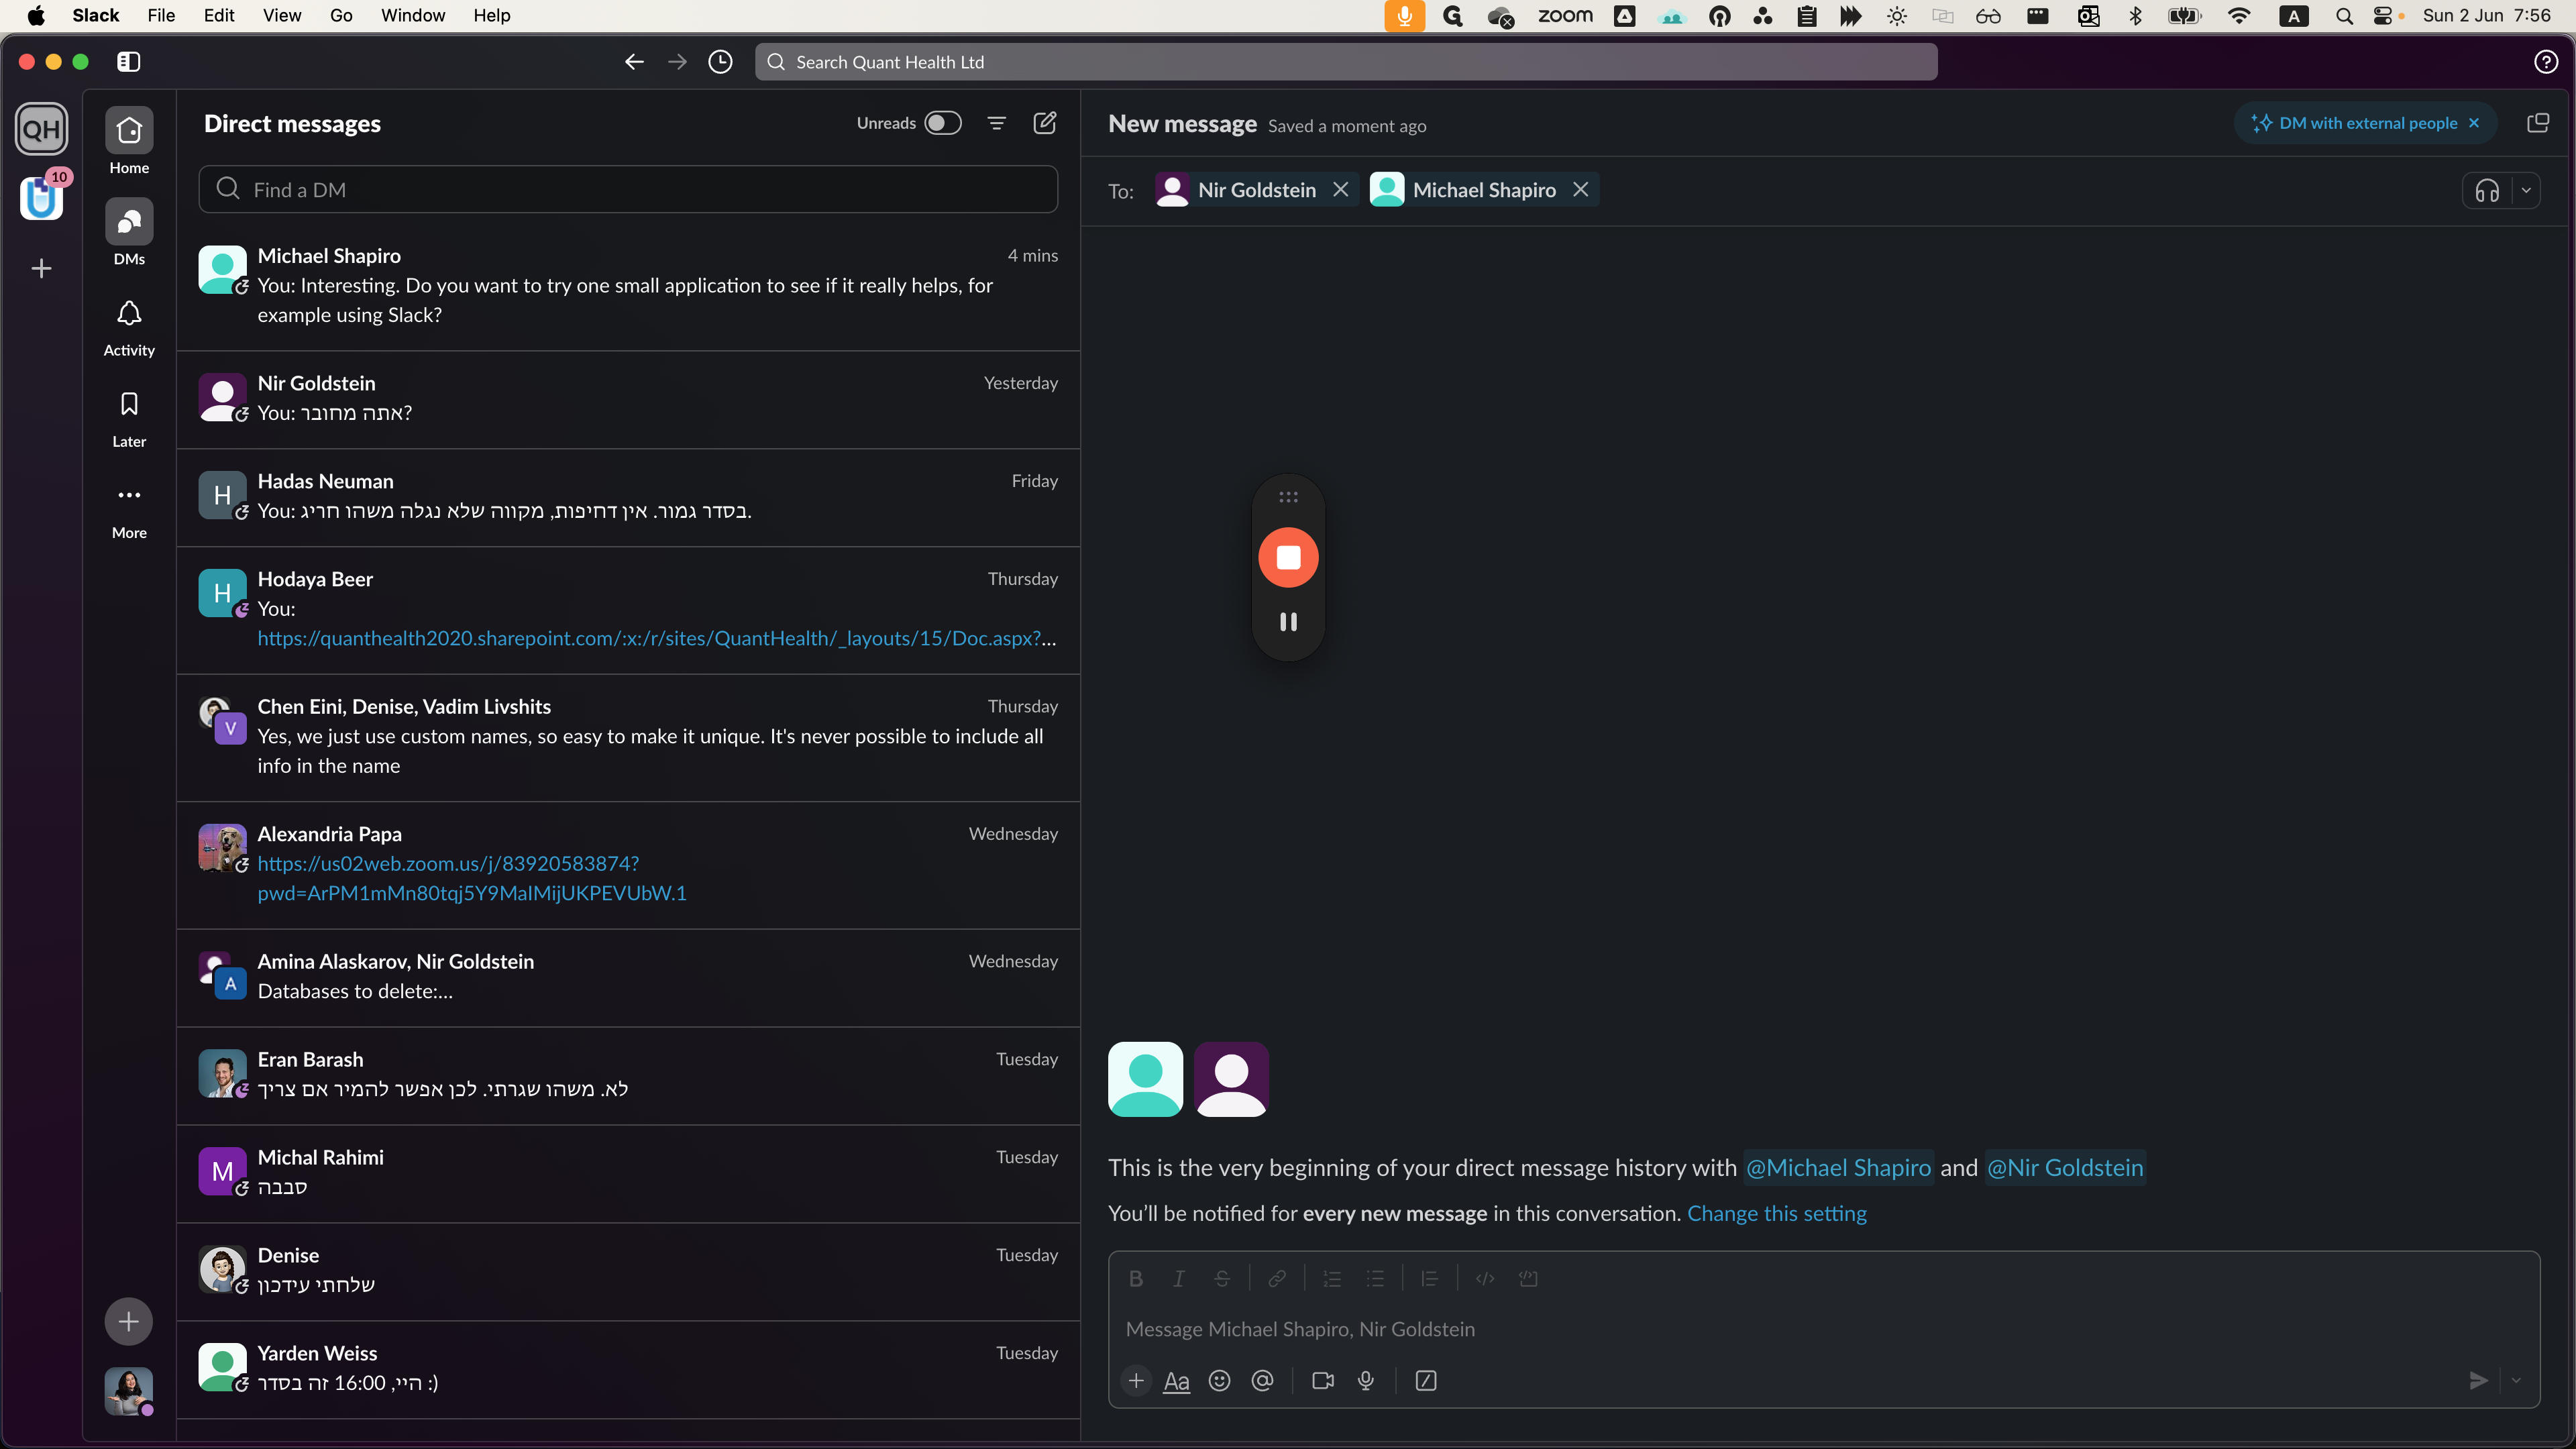This screenshot has width=2576, height=1449.
Task: Start a huddle with the headphones icon
Action: tap(2487, 190)
